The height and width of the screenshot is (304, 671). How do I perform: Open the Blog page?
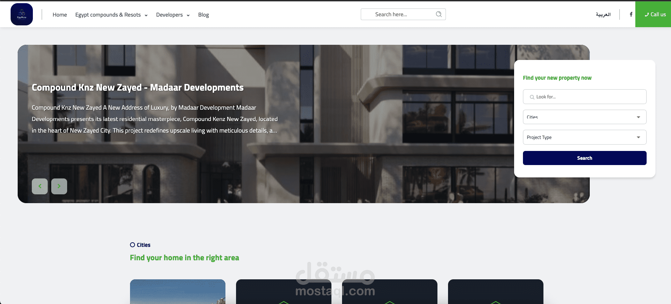(204, 15)
